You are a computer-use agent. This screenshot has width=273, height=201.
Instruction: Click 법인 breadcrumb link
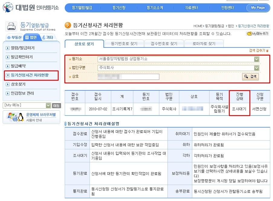pyautogui.click(x=231, y=26)
